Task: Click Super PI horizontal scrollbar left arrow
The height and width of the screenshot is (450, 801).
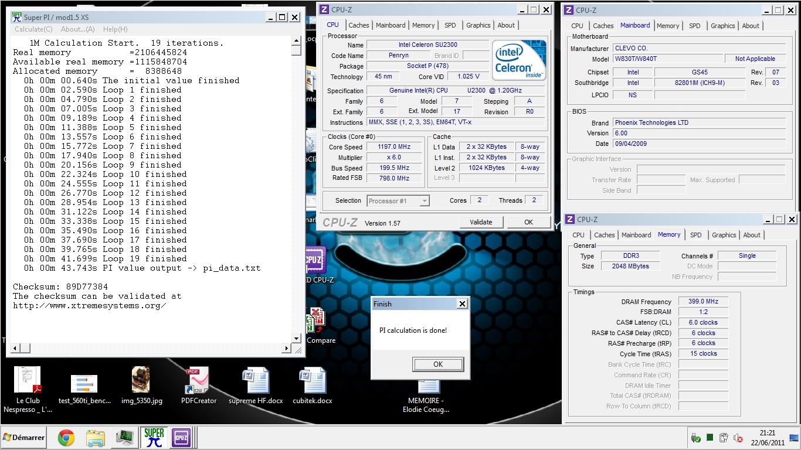Action: [x=15, y=348]
